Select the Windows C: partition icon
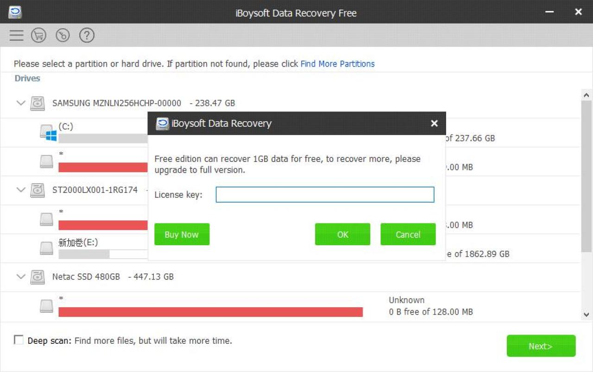 tap(48, 133)
